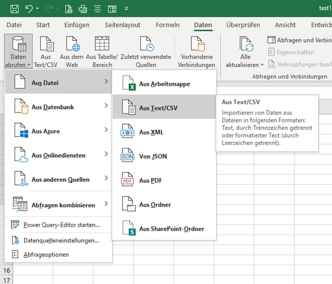Viewport: 332px width, 284px height.
Task: Select Aus Datei menu entry
Action: pyautogui.click(x=58, y=82)
